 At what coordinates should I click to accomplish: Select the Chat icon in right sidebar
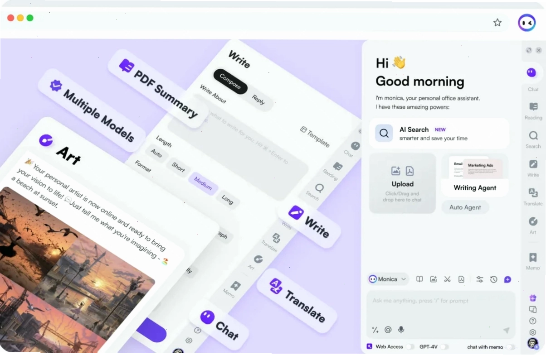click(x=532, y=72)
